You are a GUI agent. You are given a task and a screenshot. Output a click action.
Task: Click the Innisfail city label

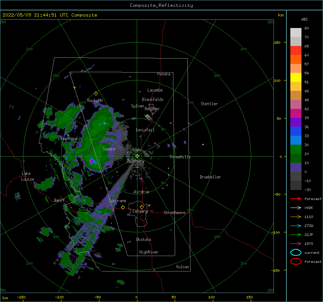(145, 130)
